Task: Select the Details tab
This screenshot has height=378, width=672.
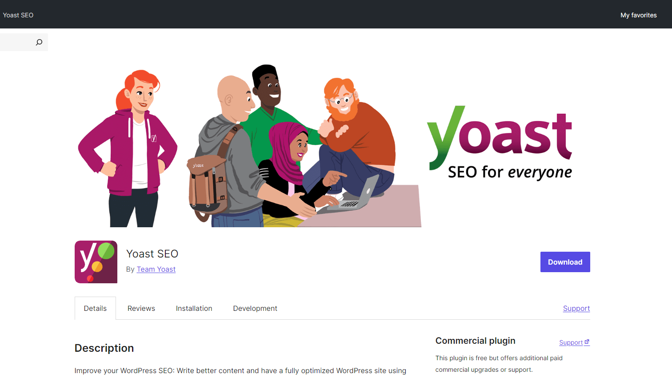Action: (x=95, y=308)
